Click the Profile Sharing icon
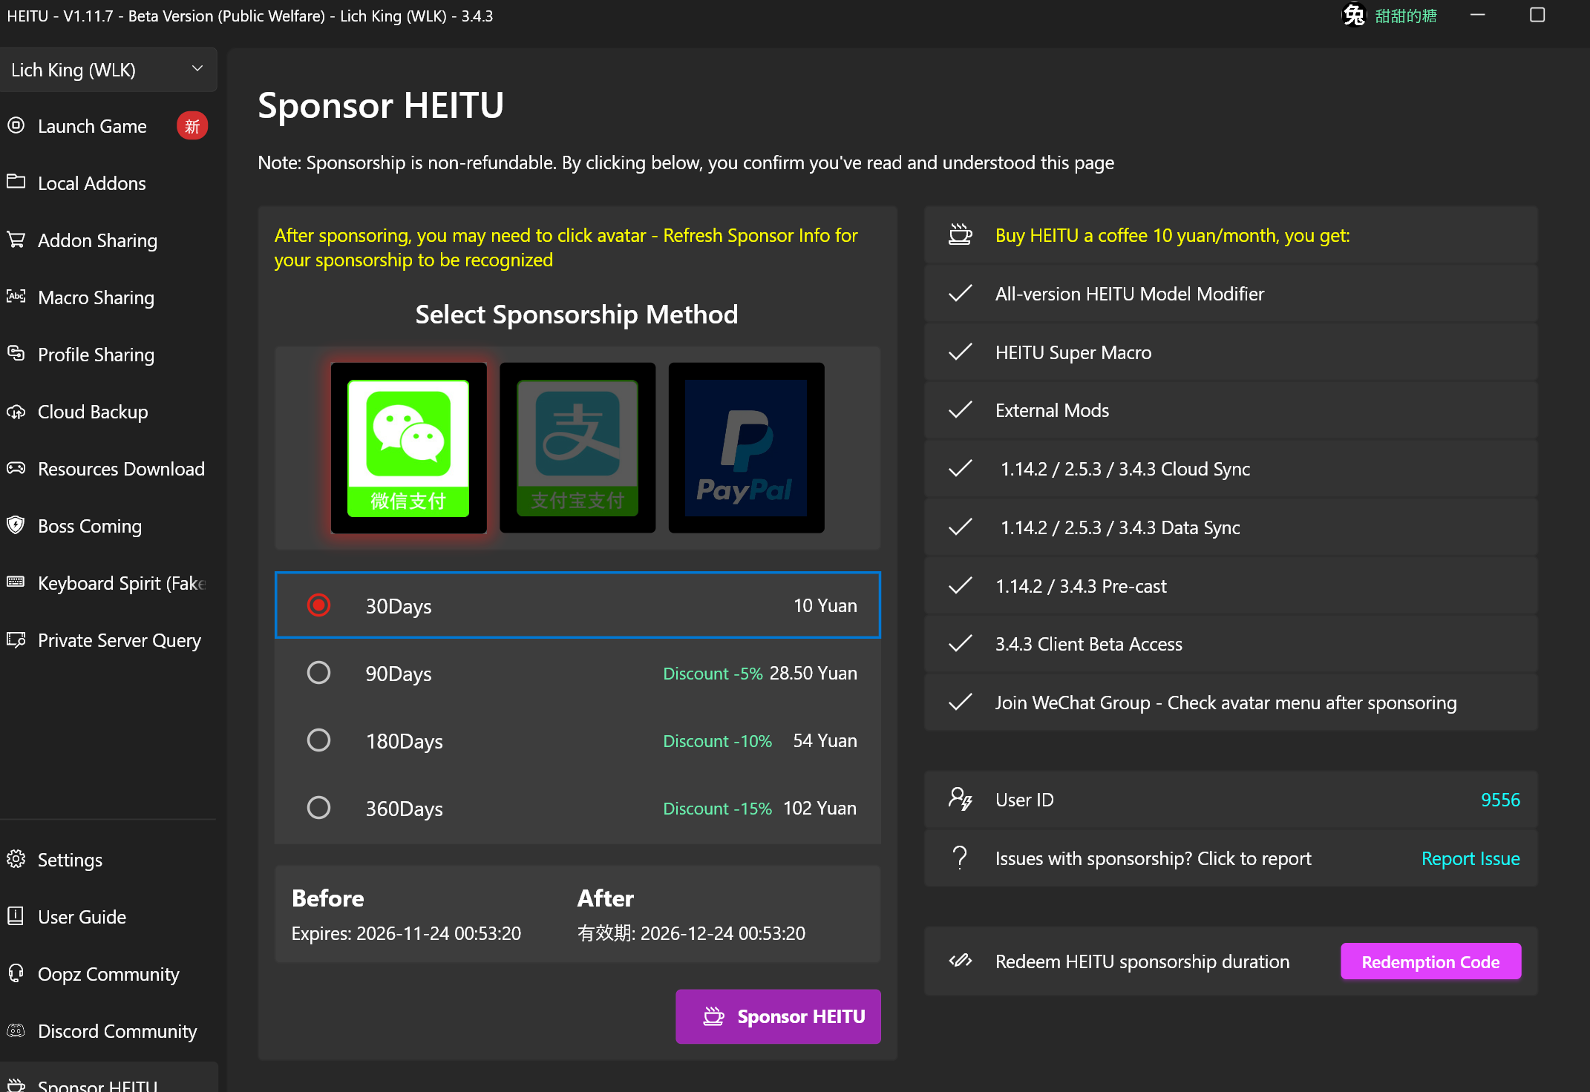This screenshot has width=1590, height=1092. 16,353
